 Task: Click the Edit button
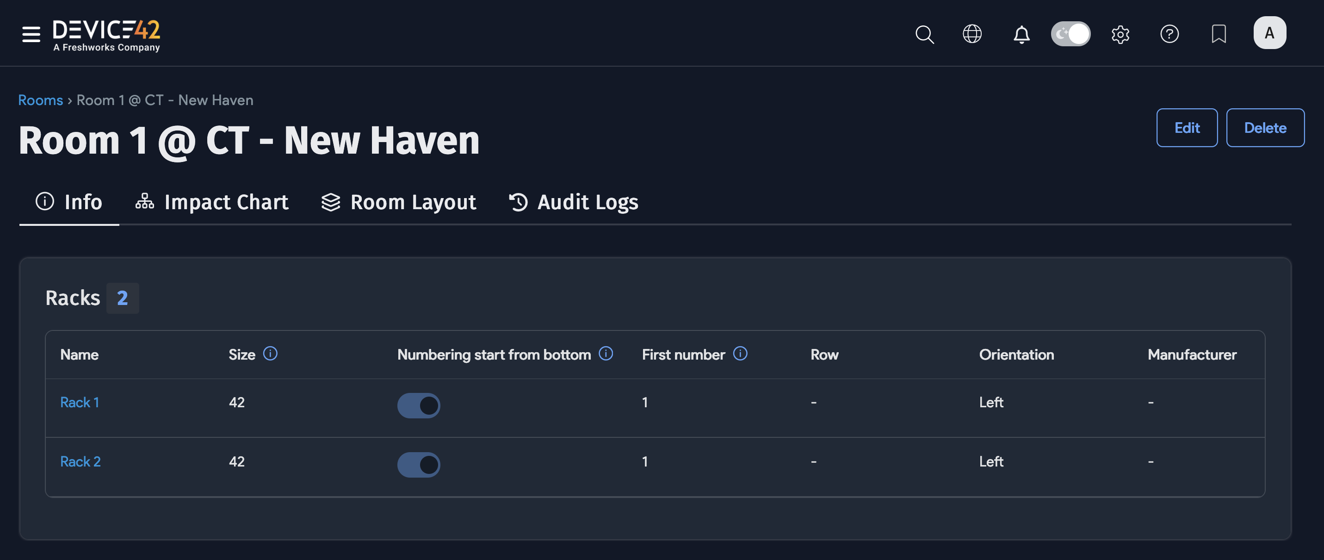click(1187, 128)
